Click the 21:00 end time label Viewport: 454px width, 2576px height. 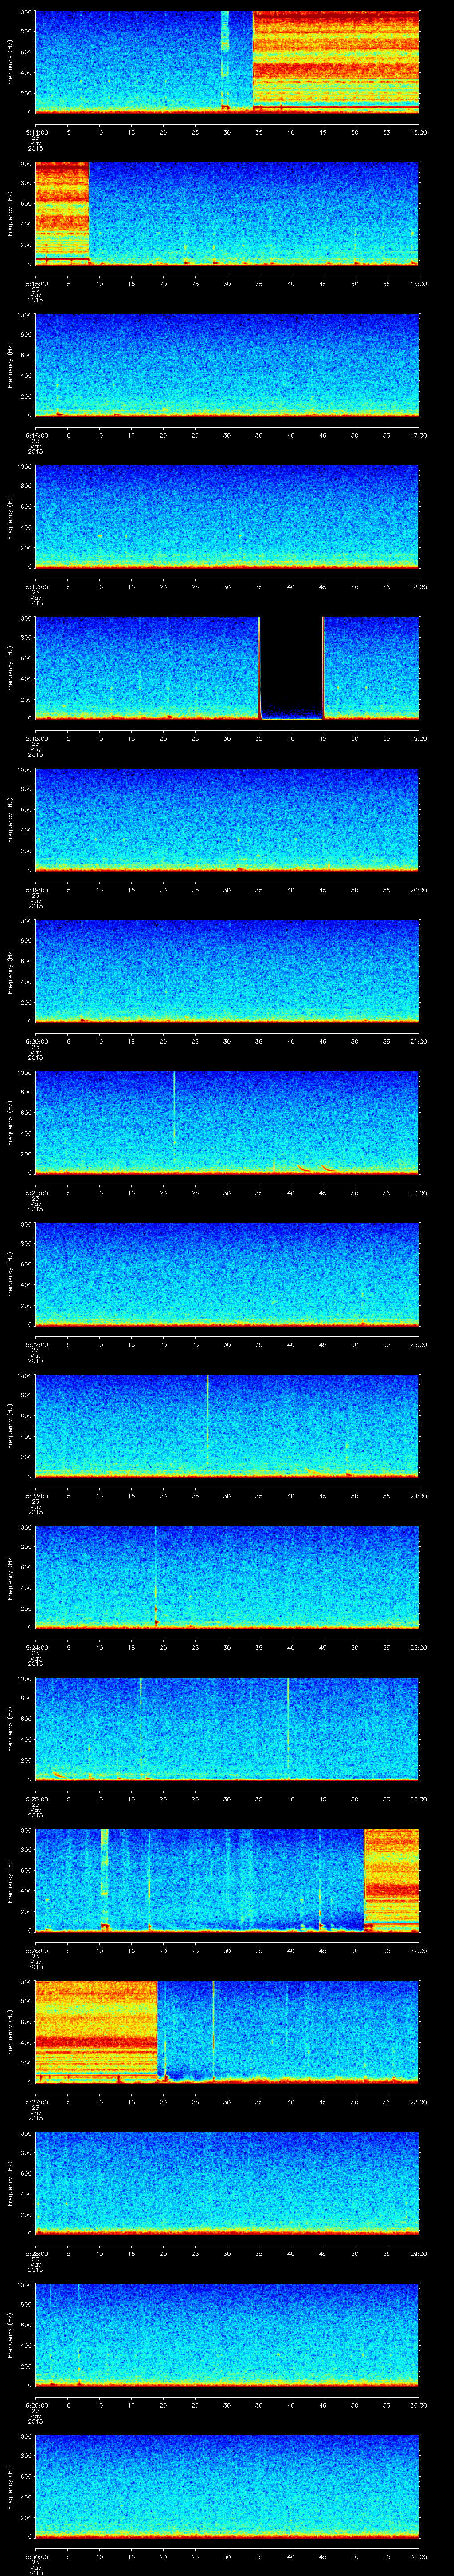[418, 1041]
